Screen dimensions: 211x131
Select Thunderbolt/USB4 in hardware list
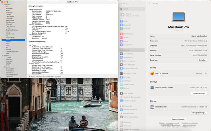click(12, 51)
